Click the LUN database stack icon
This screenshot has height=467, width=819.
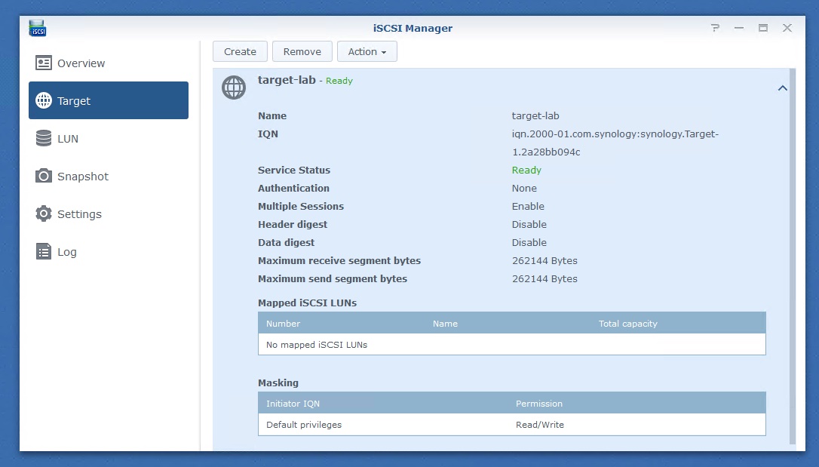[44, 139]
